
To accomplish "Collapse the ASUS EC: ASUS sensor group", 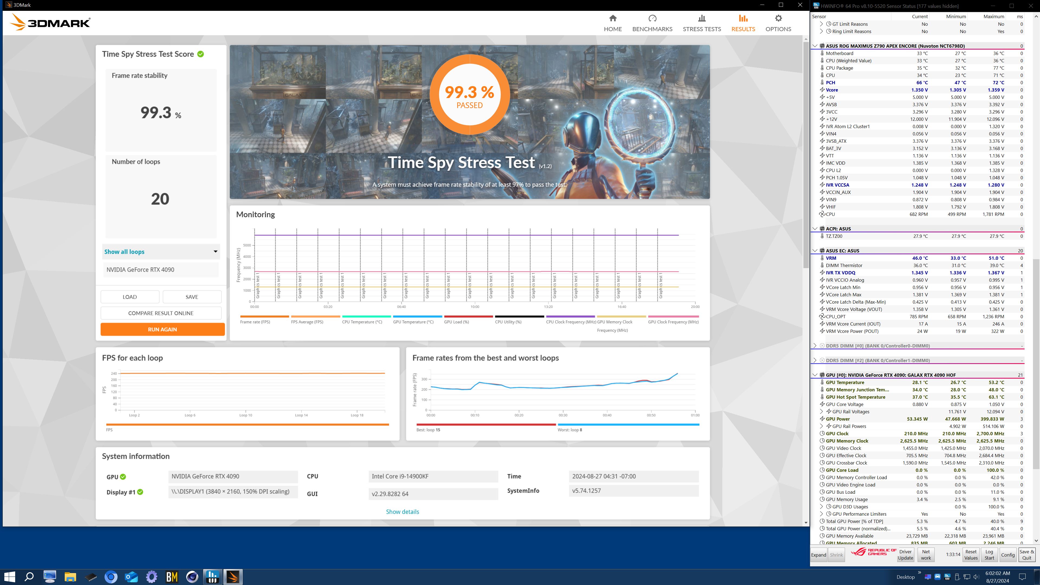I will [815, 251].
